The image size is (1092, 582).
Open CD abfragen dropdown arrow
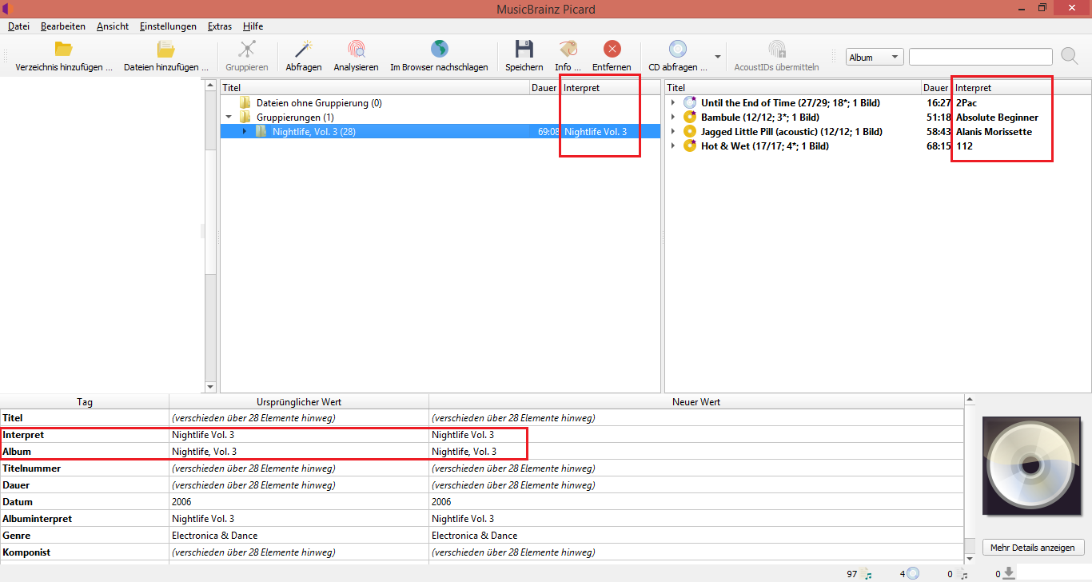point(717,57)
